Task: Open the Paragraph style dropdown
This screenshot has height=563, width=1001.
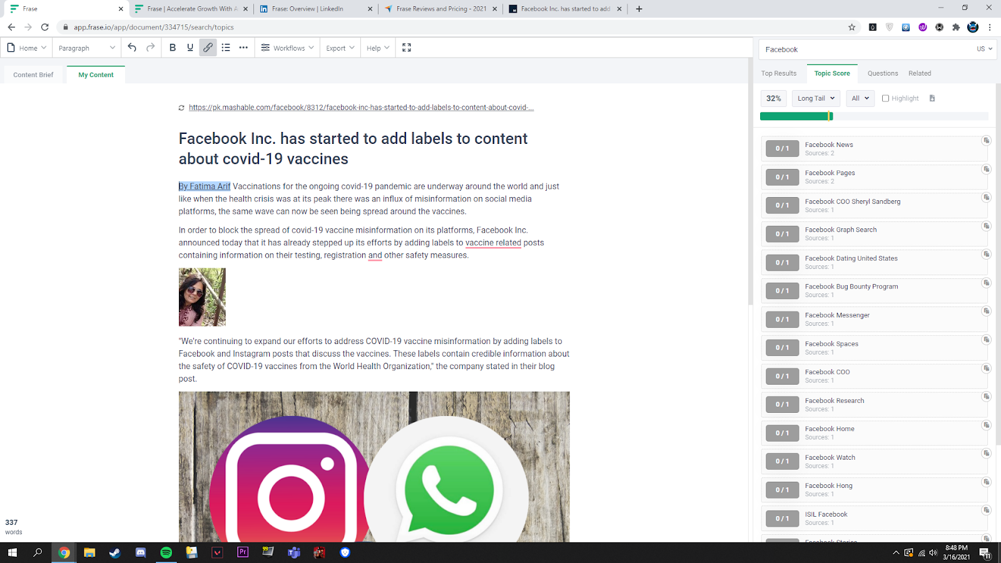Action: pos(86,48)
